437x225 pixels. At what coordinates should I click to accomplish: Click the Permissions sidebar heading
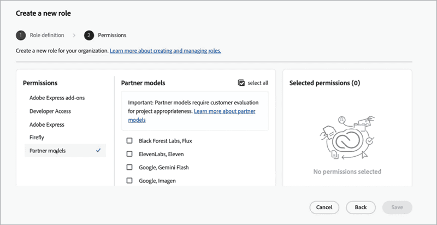click(x=40, y=83)
